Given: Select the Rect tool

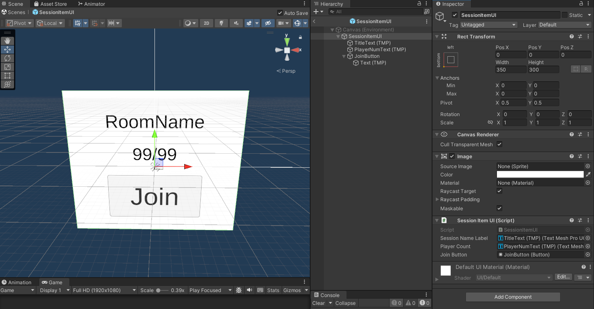Looking at the screenshot, I should 7,76.
